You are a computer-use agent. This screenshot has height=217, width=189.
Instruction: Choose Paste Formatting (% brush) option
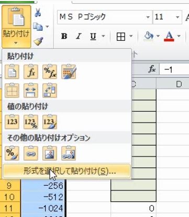(12, 153)
